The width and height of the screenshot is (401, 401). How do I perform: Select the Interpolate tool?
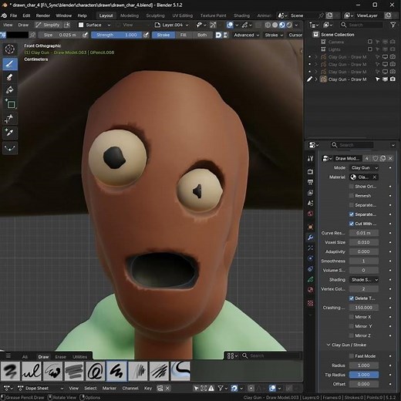click(10, 148)
